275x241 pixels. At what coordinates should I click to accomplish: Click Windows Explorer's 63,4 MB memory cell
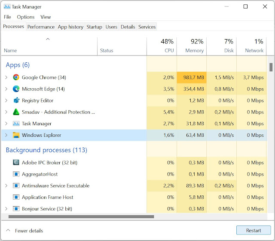click(192, 135)
